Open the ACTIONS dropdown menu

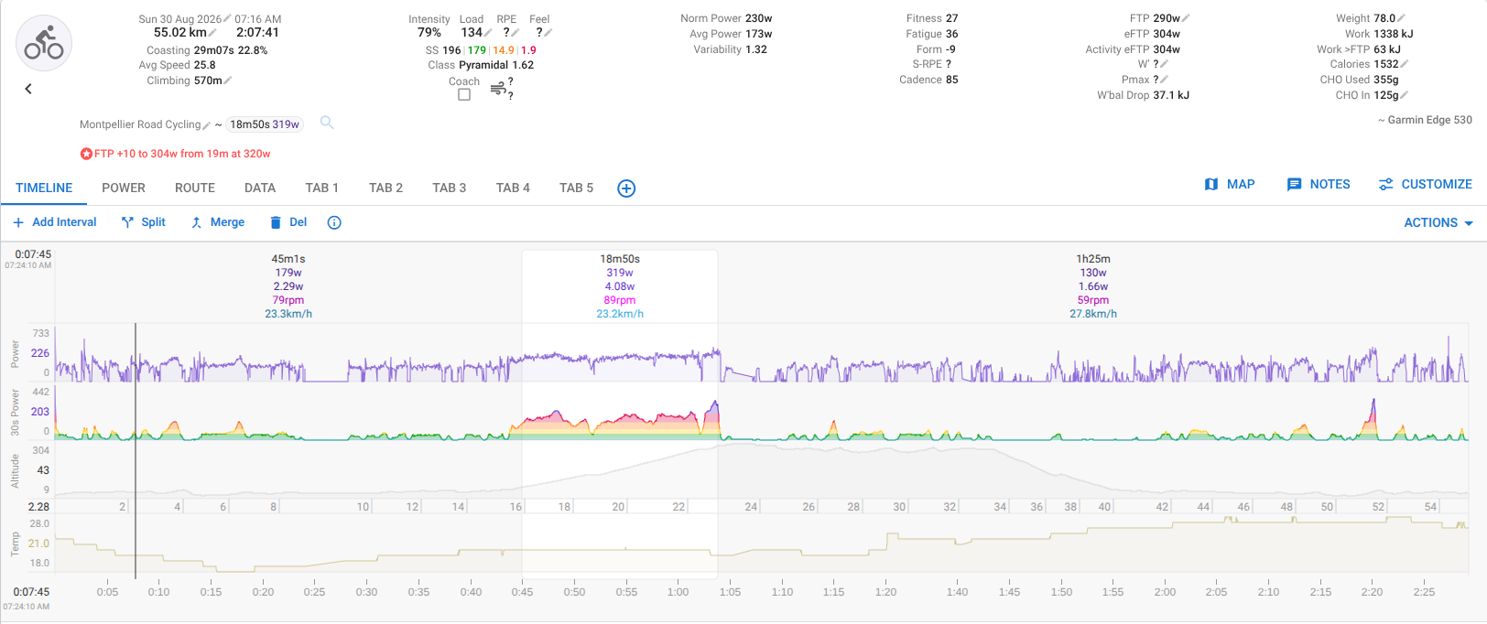1438,222
